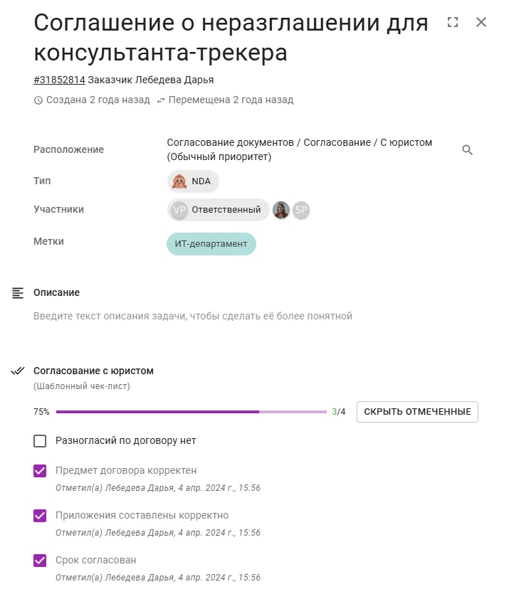
Task: Click the move arrows icon near 'Перемещена'
Action: (162, 100)
